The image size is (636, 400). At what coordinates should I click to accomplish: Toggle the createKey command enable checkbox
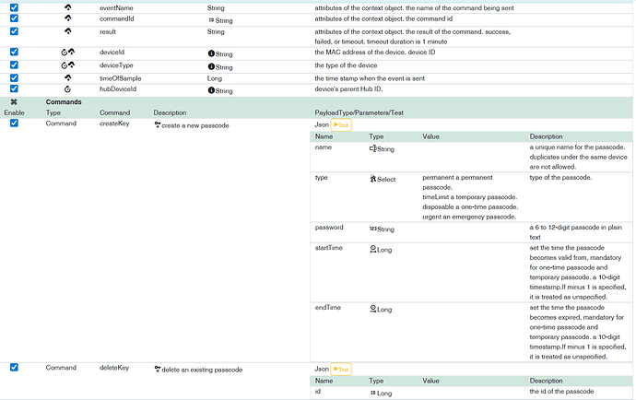click(x=14, y=123)
